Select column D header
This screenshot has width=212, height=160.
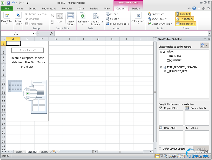click(56, 39)
